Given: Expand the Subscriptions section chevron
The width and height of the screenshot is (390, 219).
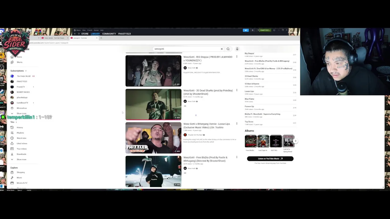Looking at the screenshot, I should (26, 71).
